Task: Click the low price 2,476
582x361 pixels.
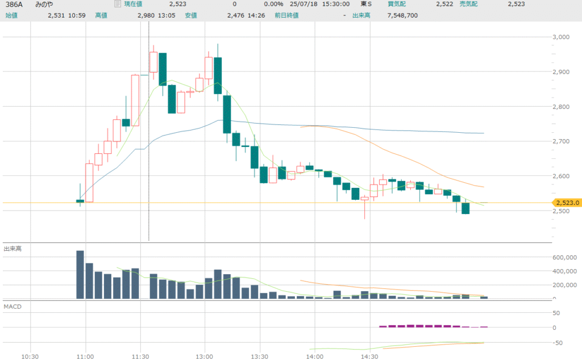Action: (x=236, y=15)
